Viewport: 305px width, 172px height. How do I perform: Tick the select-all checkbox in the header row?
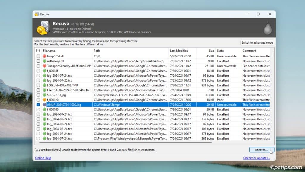click(38, 50)
